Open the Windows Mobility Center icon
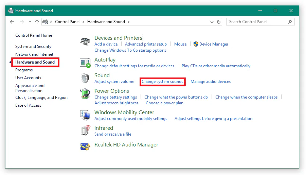The width and height of the screenshot is (306, 175). pyautogui.click(x=85, y=115)
